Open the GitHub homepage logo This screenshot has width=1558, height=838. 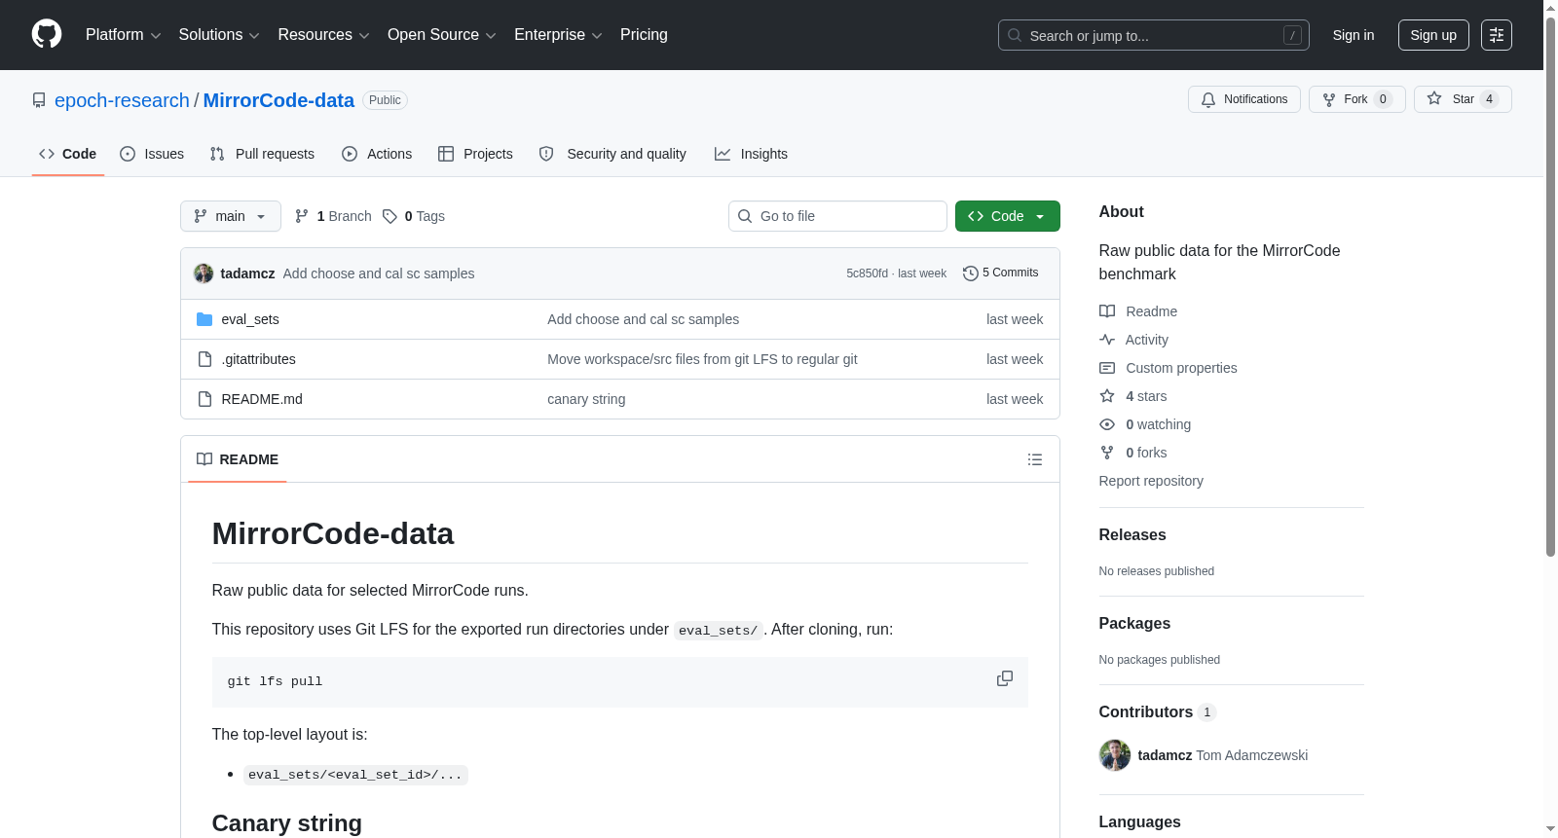(x=47, y=35)
